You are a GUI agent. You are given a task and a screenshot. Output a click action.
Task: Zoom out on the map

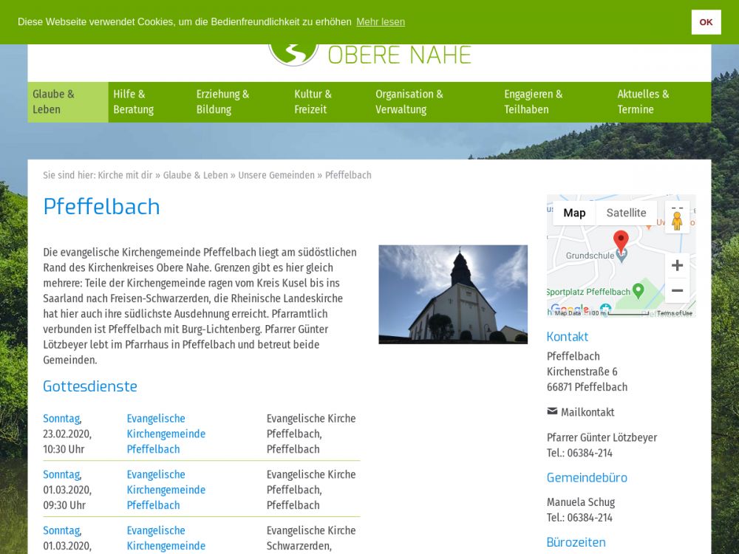tap(677, 291)
